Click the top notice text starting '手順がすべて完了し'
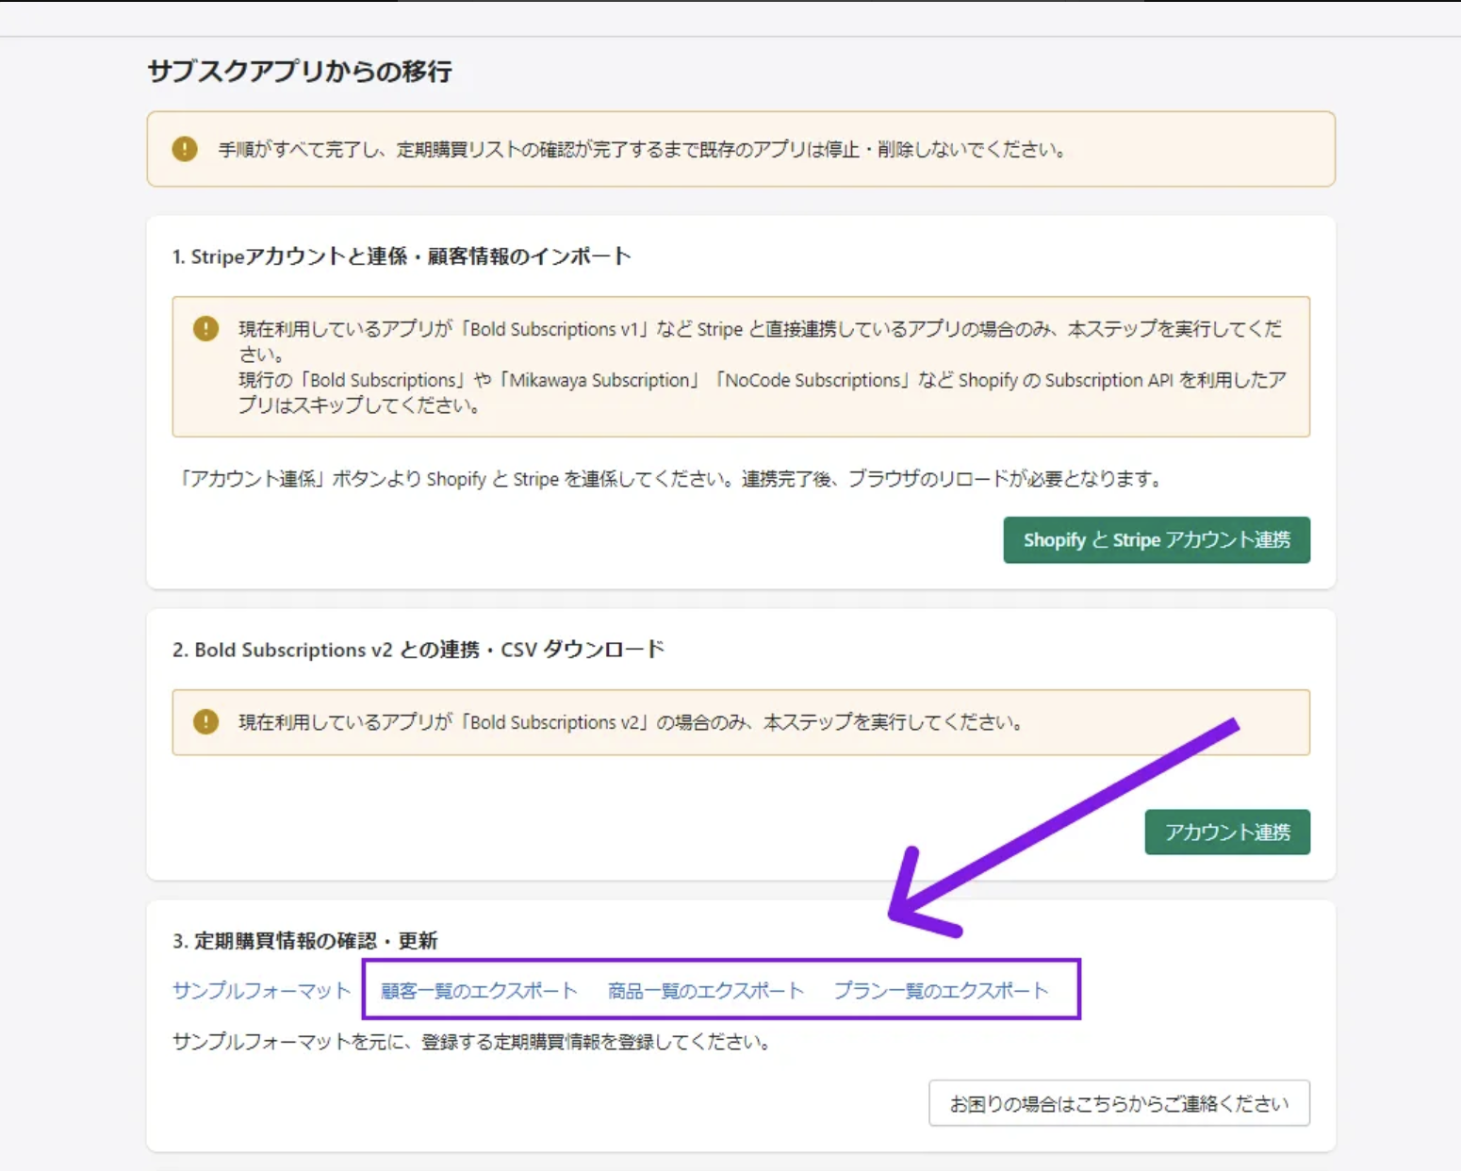 [642, 150]
